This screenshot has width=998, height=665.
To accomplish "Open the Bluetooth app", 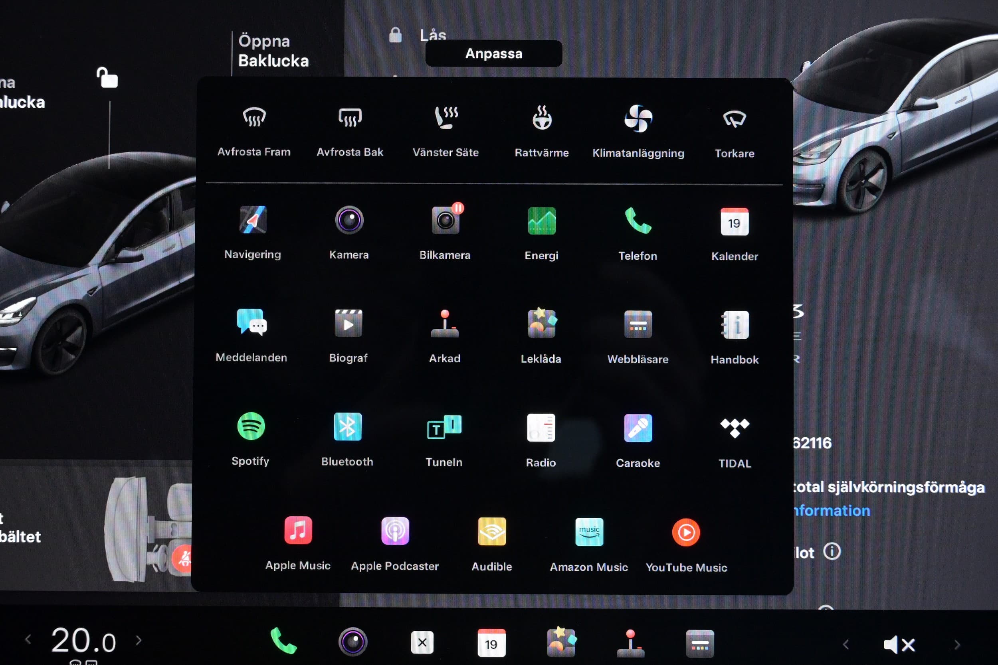I will [x=348, y=439].
